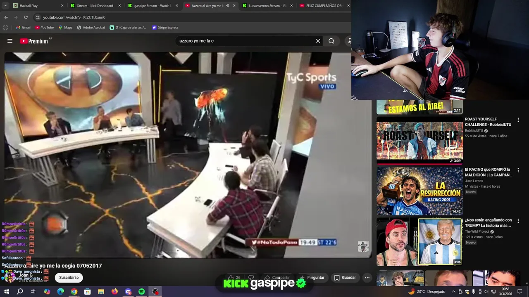Open the YouTube hamburger guide menu
Screen dimensions: 529x297
[x=10, y=41]
